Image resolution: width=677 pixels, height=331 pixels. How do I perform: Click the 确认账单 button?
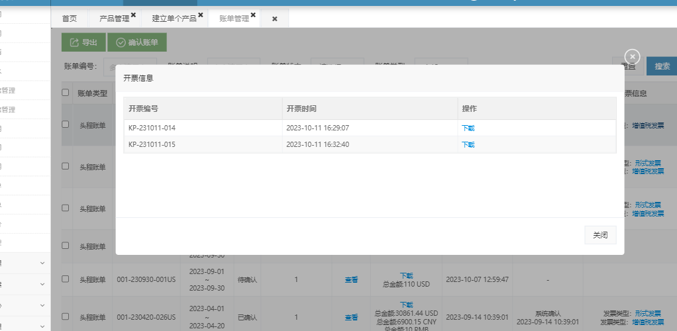tap(137, 42)
